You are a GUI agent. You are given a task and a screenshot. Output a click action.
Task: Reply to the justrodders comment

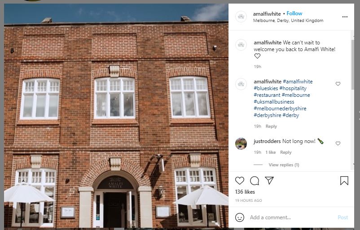285,152
